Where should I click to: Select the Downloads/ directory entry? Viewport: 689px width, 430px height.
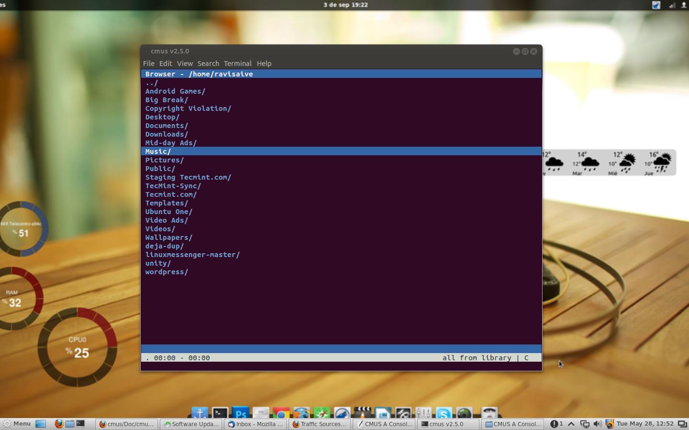(x=167, y=134)
